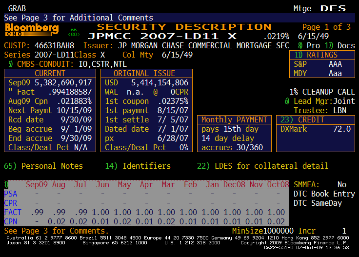
Task: Click the Col Mty date 6/15/49
Action: (x=177, y=55)
